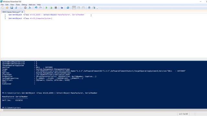Click the TargetOperatingSystem row in console
The height and width of the screenshot is (116, 207).
(x=20, y=65)
